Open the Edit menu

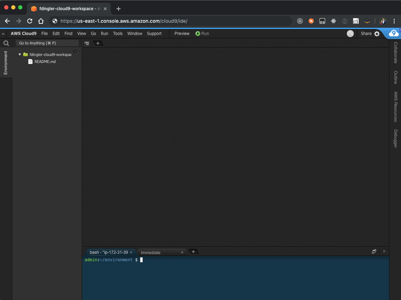click(x=56, y=34)
